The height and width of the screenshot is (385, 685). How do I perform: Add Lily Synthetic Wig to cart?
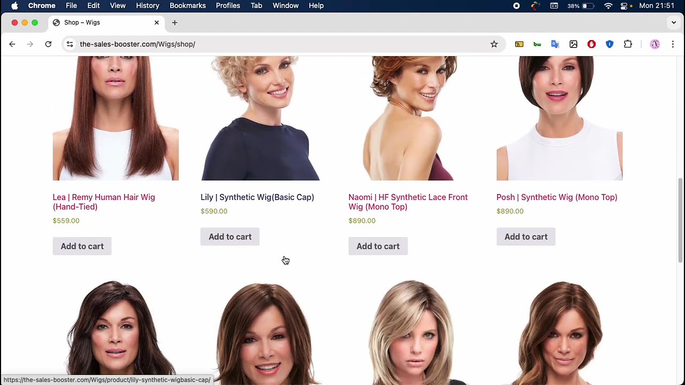[x=230, y=237]
